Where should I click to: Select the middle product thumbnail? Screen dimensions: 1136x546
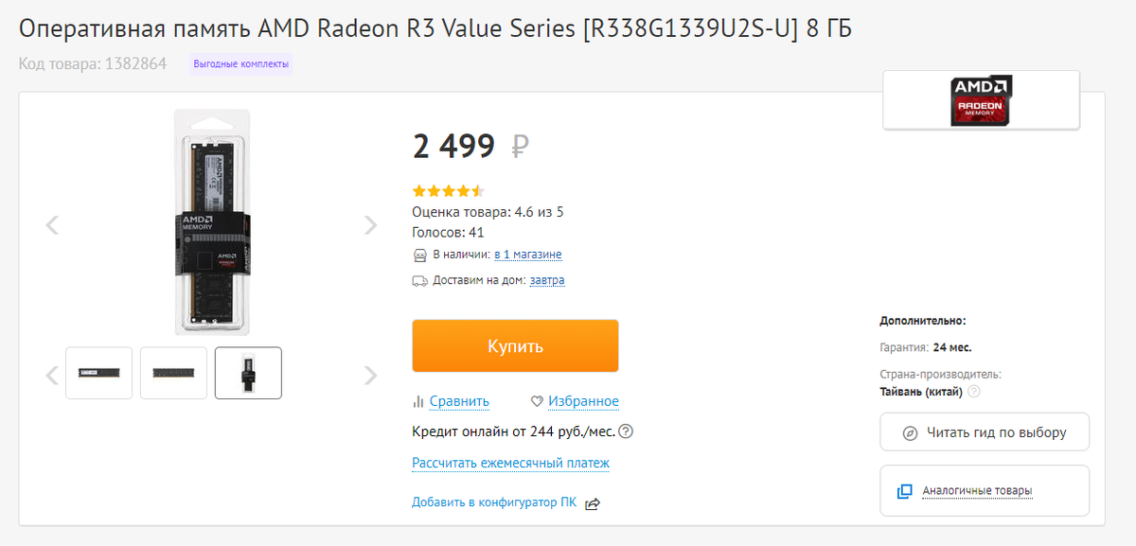[173, 372]
